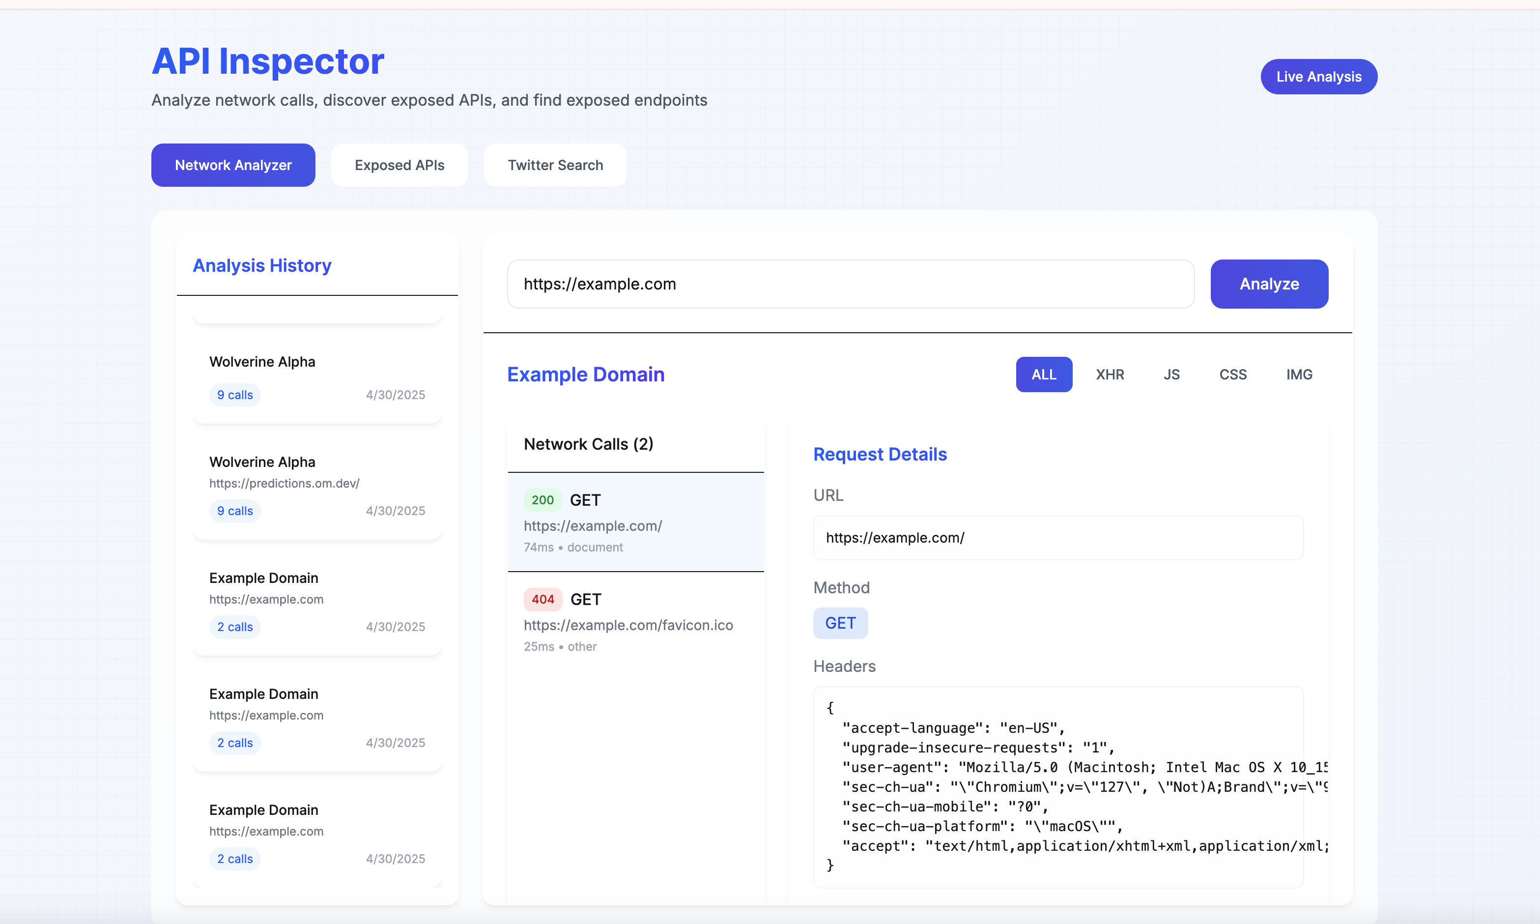Click the GET method badge in Request Details
Screen dimensions: 1540x924
click(x=840, y=623)
